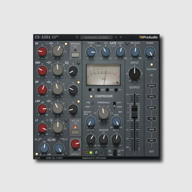Click the phase invert icon
The height and width of the screenshot is (192, 192).
pyautogui.click(x=96, y=152)
